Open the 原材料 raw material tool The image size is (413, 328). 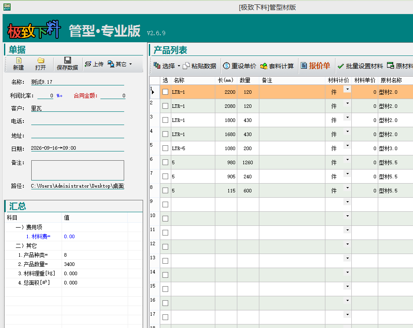tap(399, 66)
